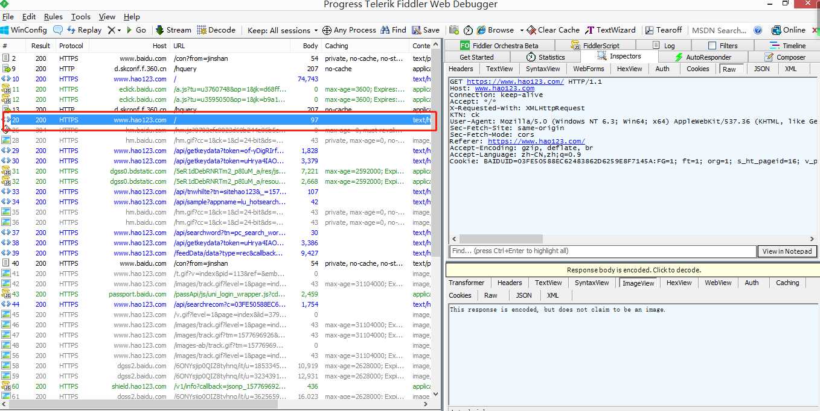This screenshot has width=820, height=411.
Task: Open Fiddler Orchestra Beta tab
Action: point(499,45)
